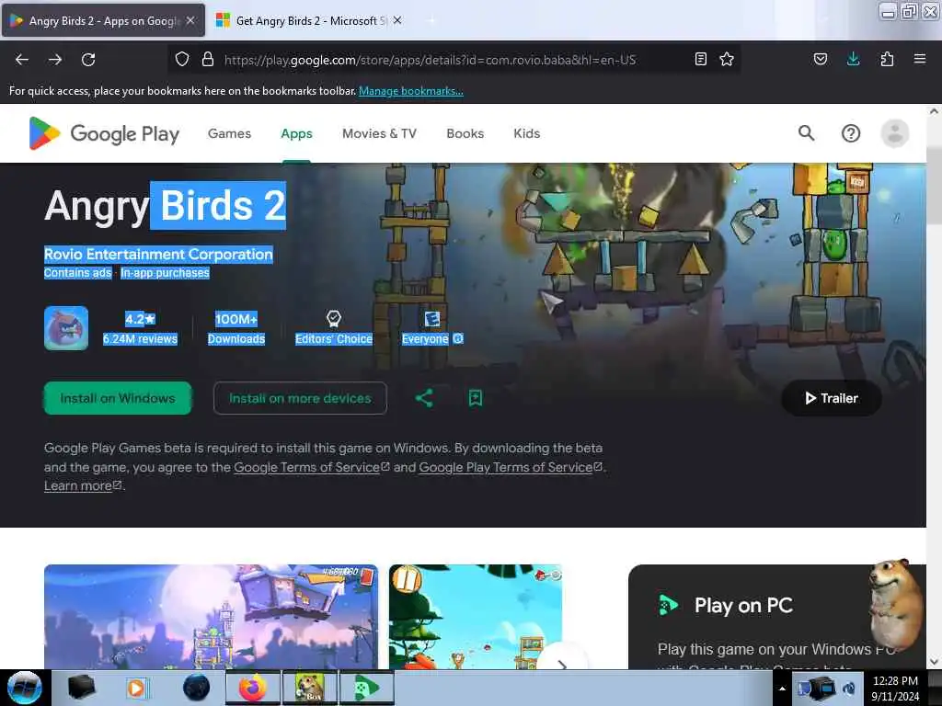
Task: Open the account avatar menu
Action: (x=894, y=133)
